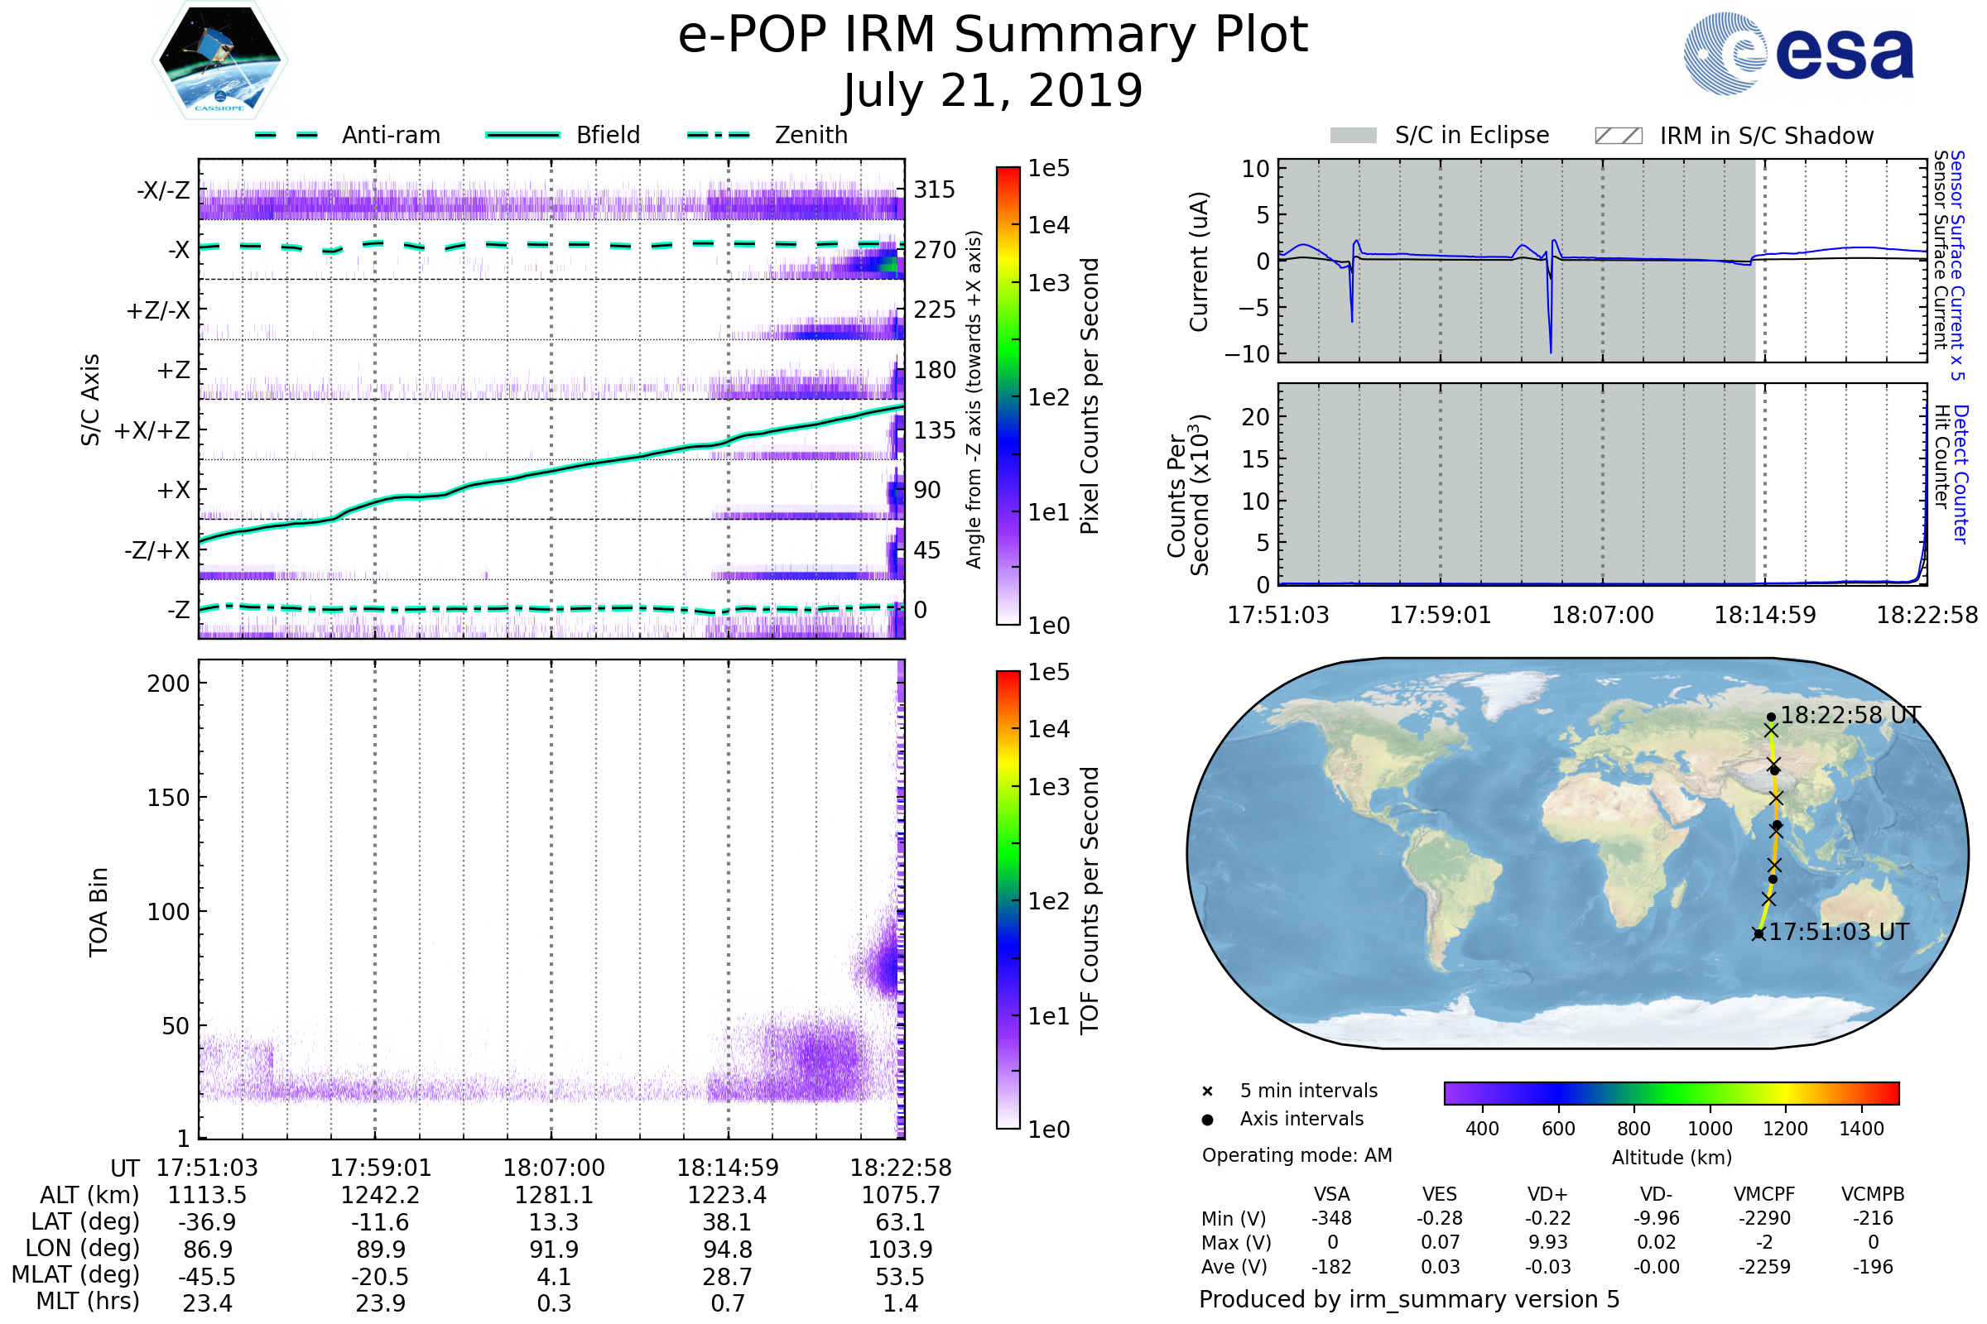The height and width of the screenshot is (1324, 1987).
Task: Click the VMCPF column header
Action: [x=1764, y=1195]
